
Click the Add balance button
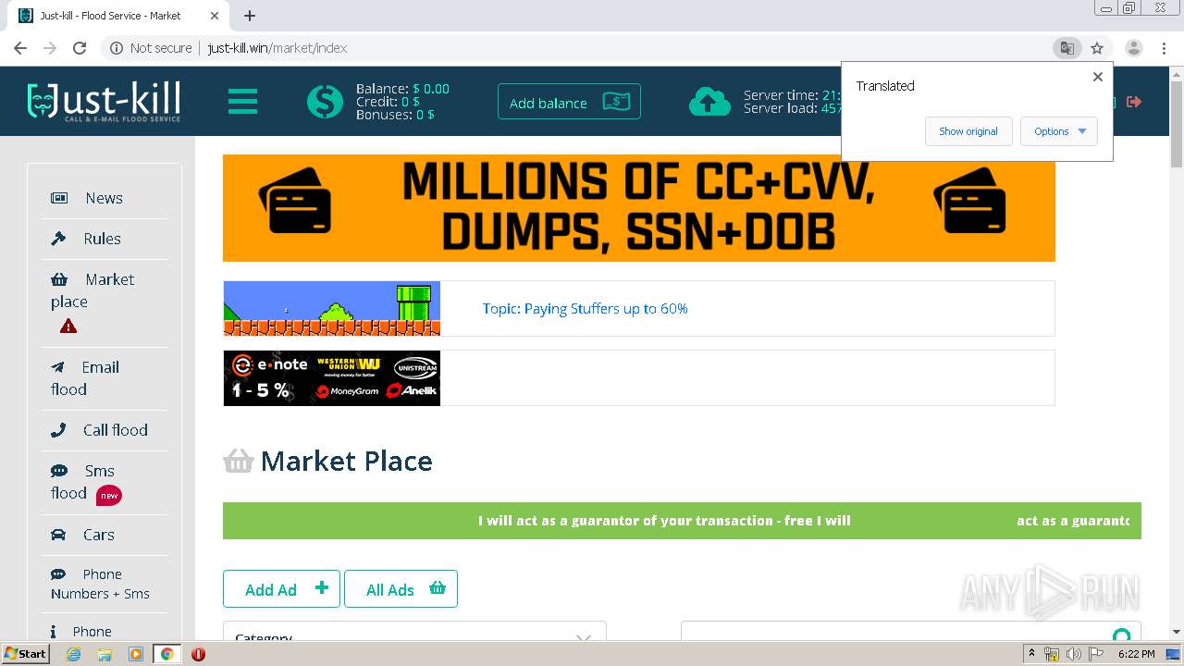coord(569,102)
